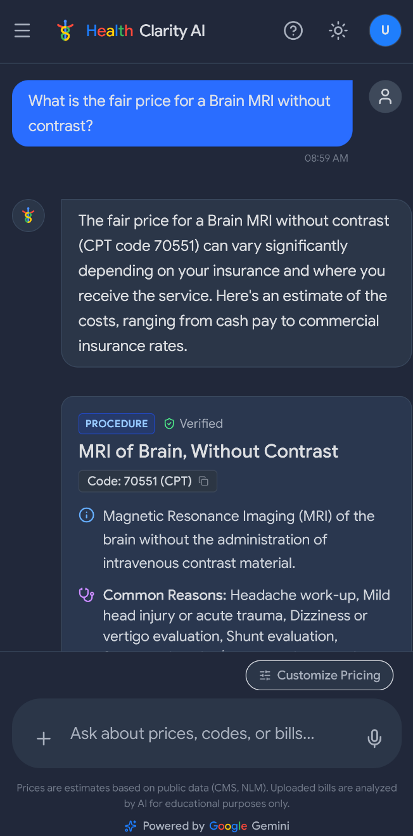Open the navigation hamburger menu

(x=22, y=30)
